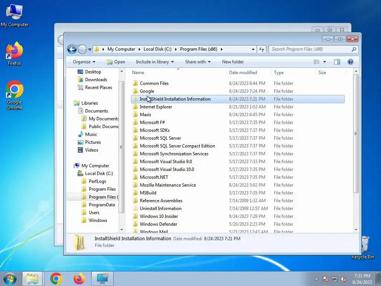The image size is (381, 286).
Task: Select the MSBuild folder
Action: tap(148, 193)
